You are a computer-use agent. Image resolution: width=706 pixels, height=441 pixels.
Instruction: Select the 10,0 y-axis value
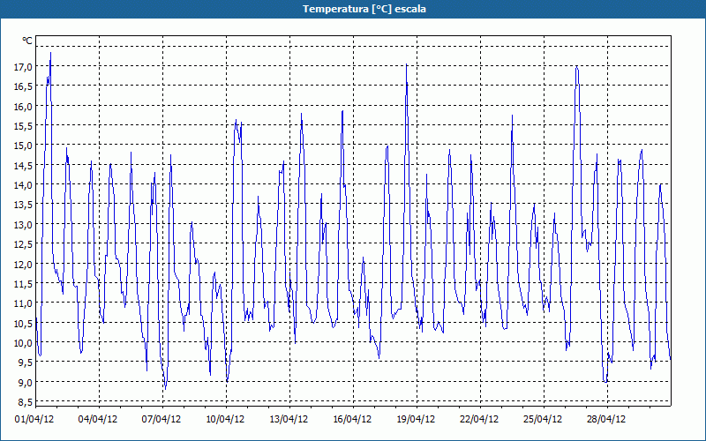tap(23, 343)
